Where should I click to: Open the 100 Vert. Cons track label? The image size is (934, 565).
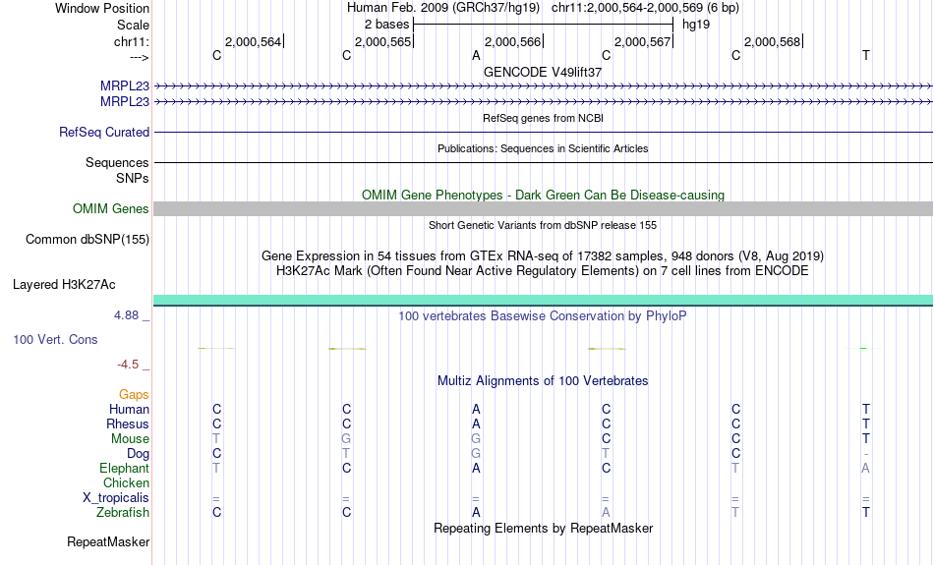pyautogui.click(x=55, y=339)
